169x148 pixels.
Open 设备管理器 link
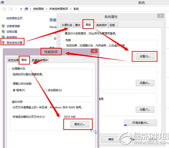point(13,26)
